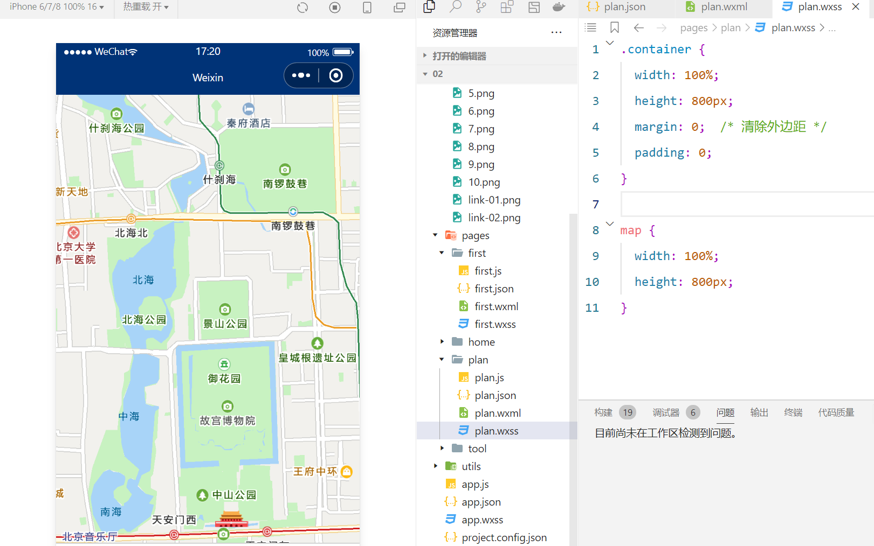Click the bookmark icon in editor toolbar

click(x=615, y=27)
